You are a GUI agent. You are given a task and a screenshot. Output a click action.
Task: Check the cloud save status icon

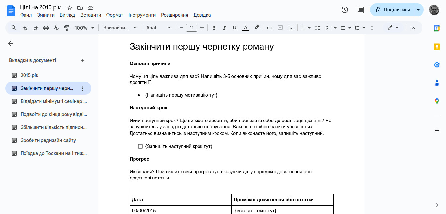pyautogui.click(x=90, y=8)
